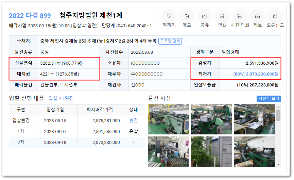294x180 pixels.
Task: Open the first photo in the bottom row
Action: tap(168, 152)
